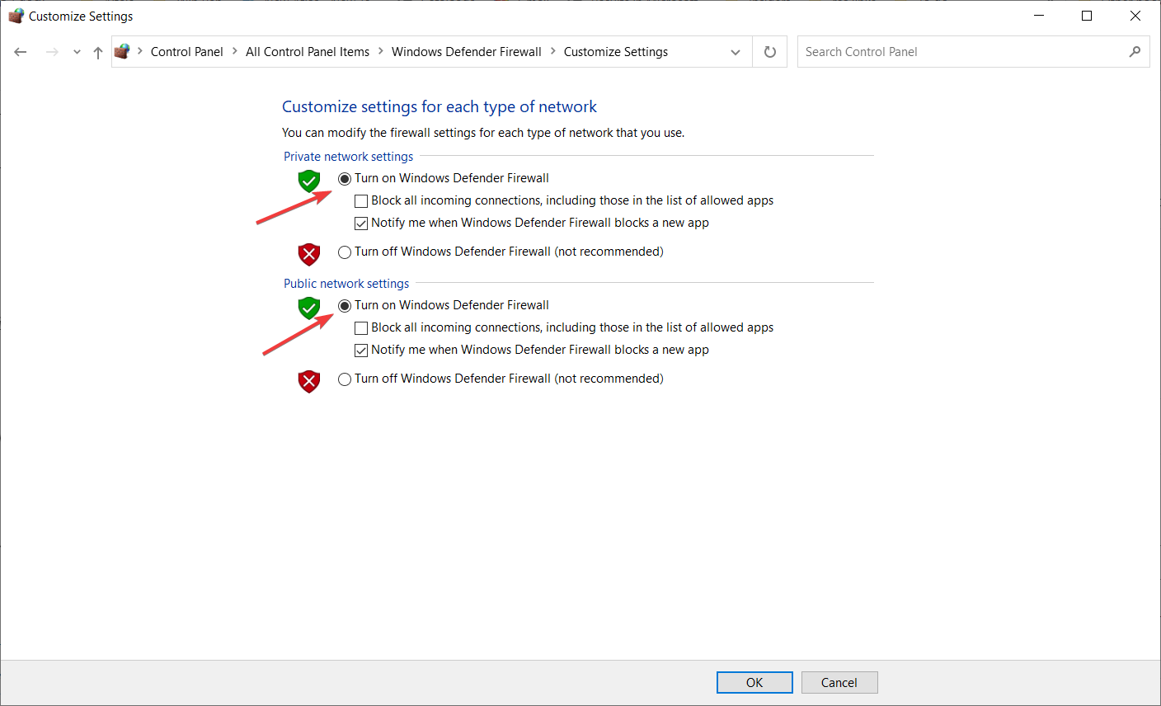This screenshot has height=706, width=1161.
Task: Expand chevron before Control Panel breadcrumb
Action: click(140, 51)
